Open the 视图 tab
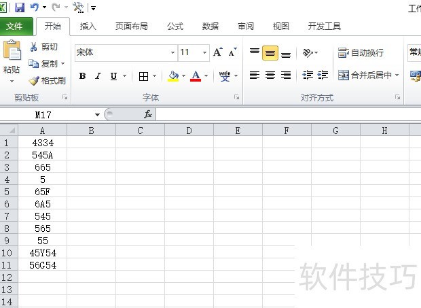 point(281,27)
